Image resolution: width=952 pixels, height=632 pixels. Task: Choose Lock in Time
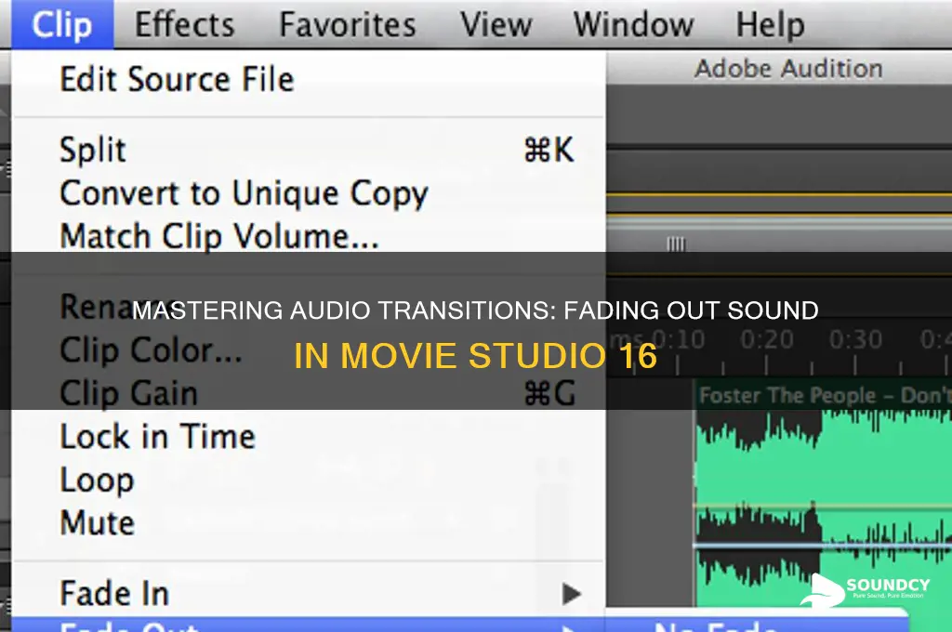(309, 437)
